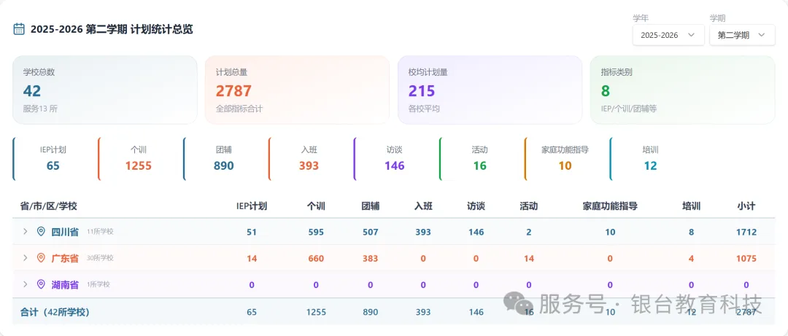
Task: Click 四川省 IEP计划 value 51
Action: point(251,232)
